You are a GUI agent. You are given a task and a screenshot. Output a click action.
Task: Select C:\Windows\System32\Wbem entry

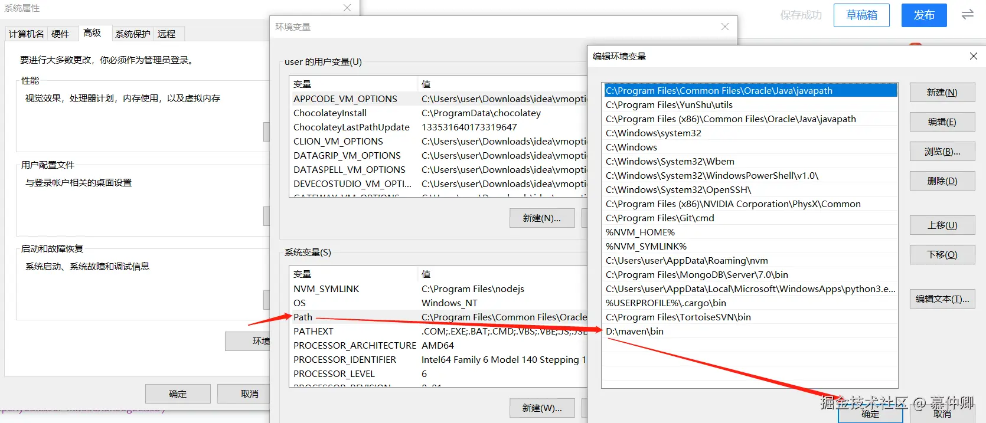750,161
